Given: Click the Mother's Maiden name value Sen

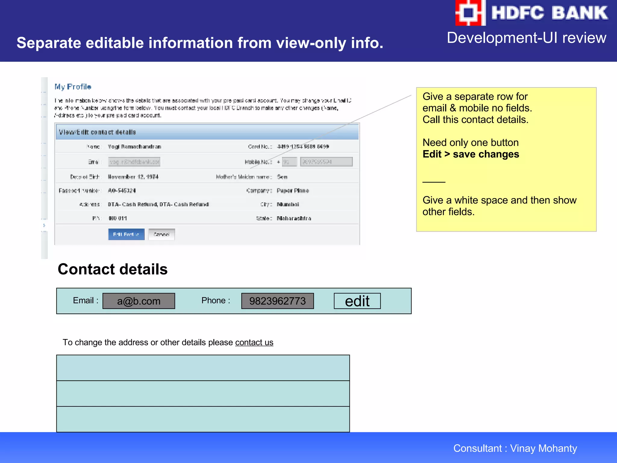Looking at the screenshot, I should (282, 177).
